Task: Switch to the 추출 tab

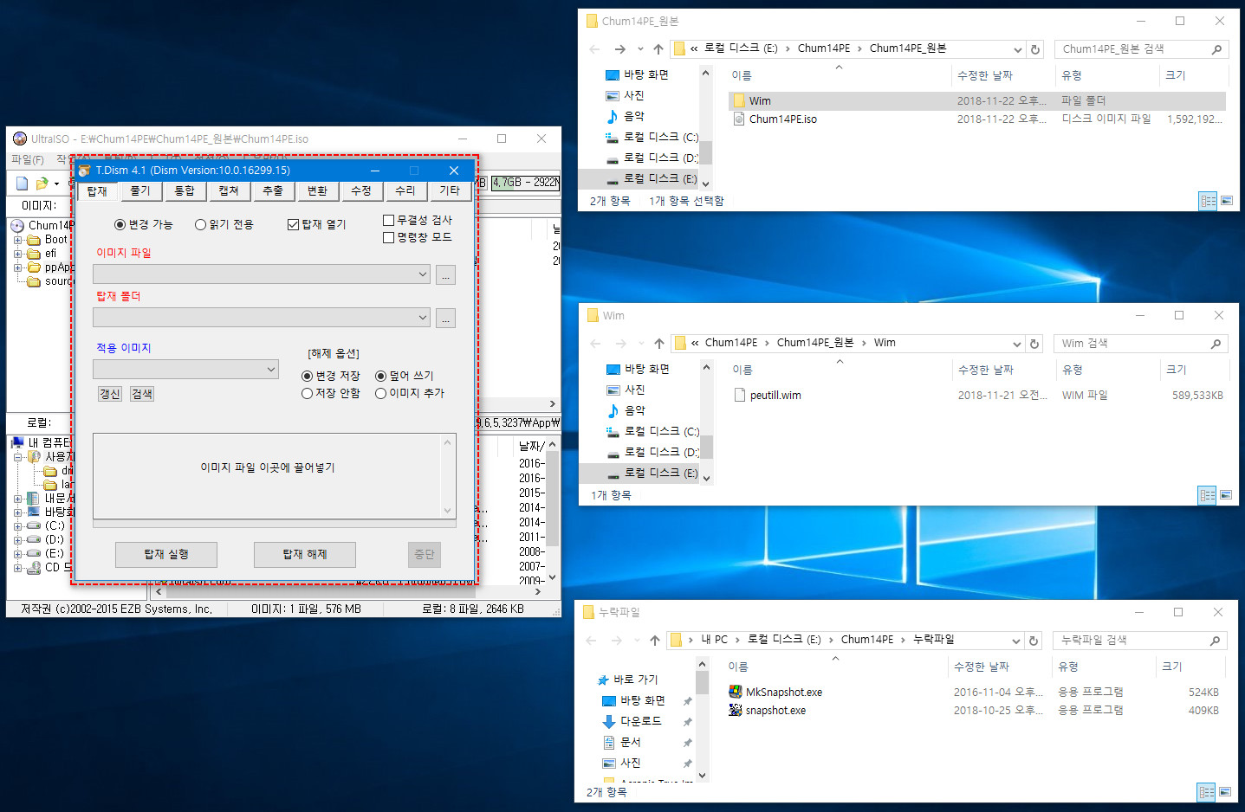Action: 273,190
